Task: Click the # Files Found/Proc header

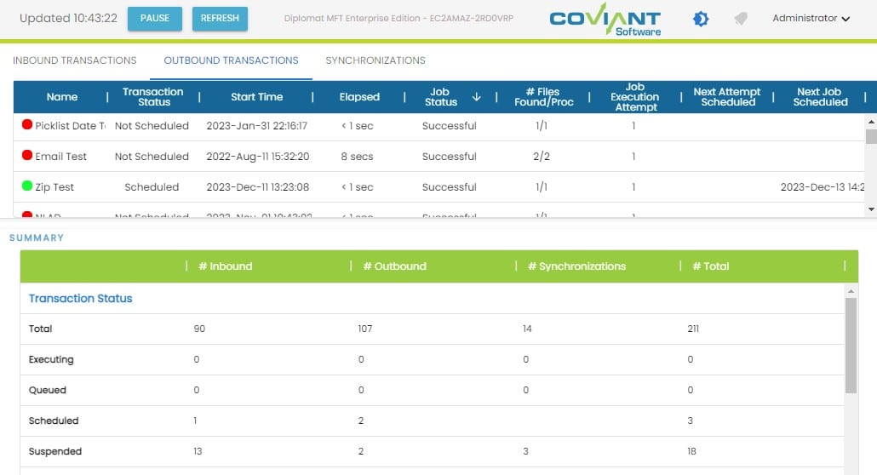Action: (x=543, y=97)
